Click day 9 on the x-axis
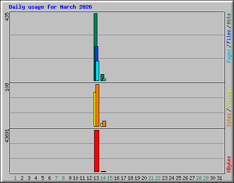 pyautogui.click(x=70, y=178)
